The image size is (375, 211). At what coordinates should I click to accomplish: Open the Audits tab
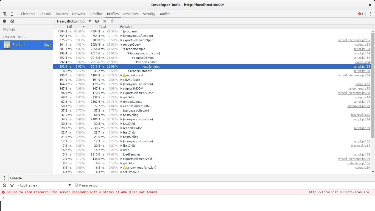point(164,14)
